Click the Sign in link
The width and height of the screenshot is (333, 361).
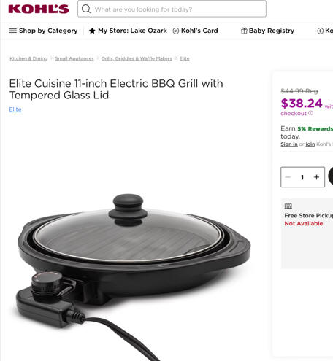289,144
